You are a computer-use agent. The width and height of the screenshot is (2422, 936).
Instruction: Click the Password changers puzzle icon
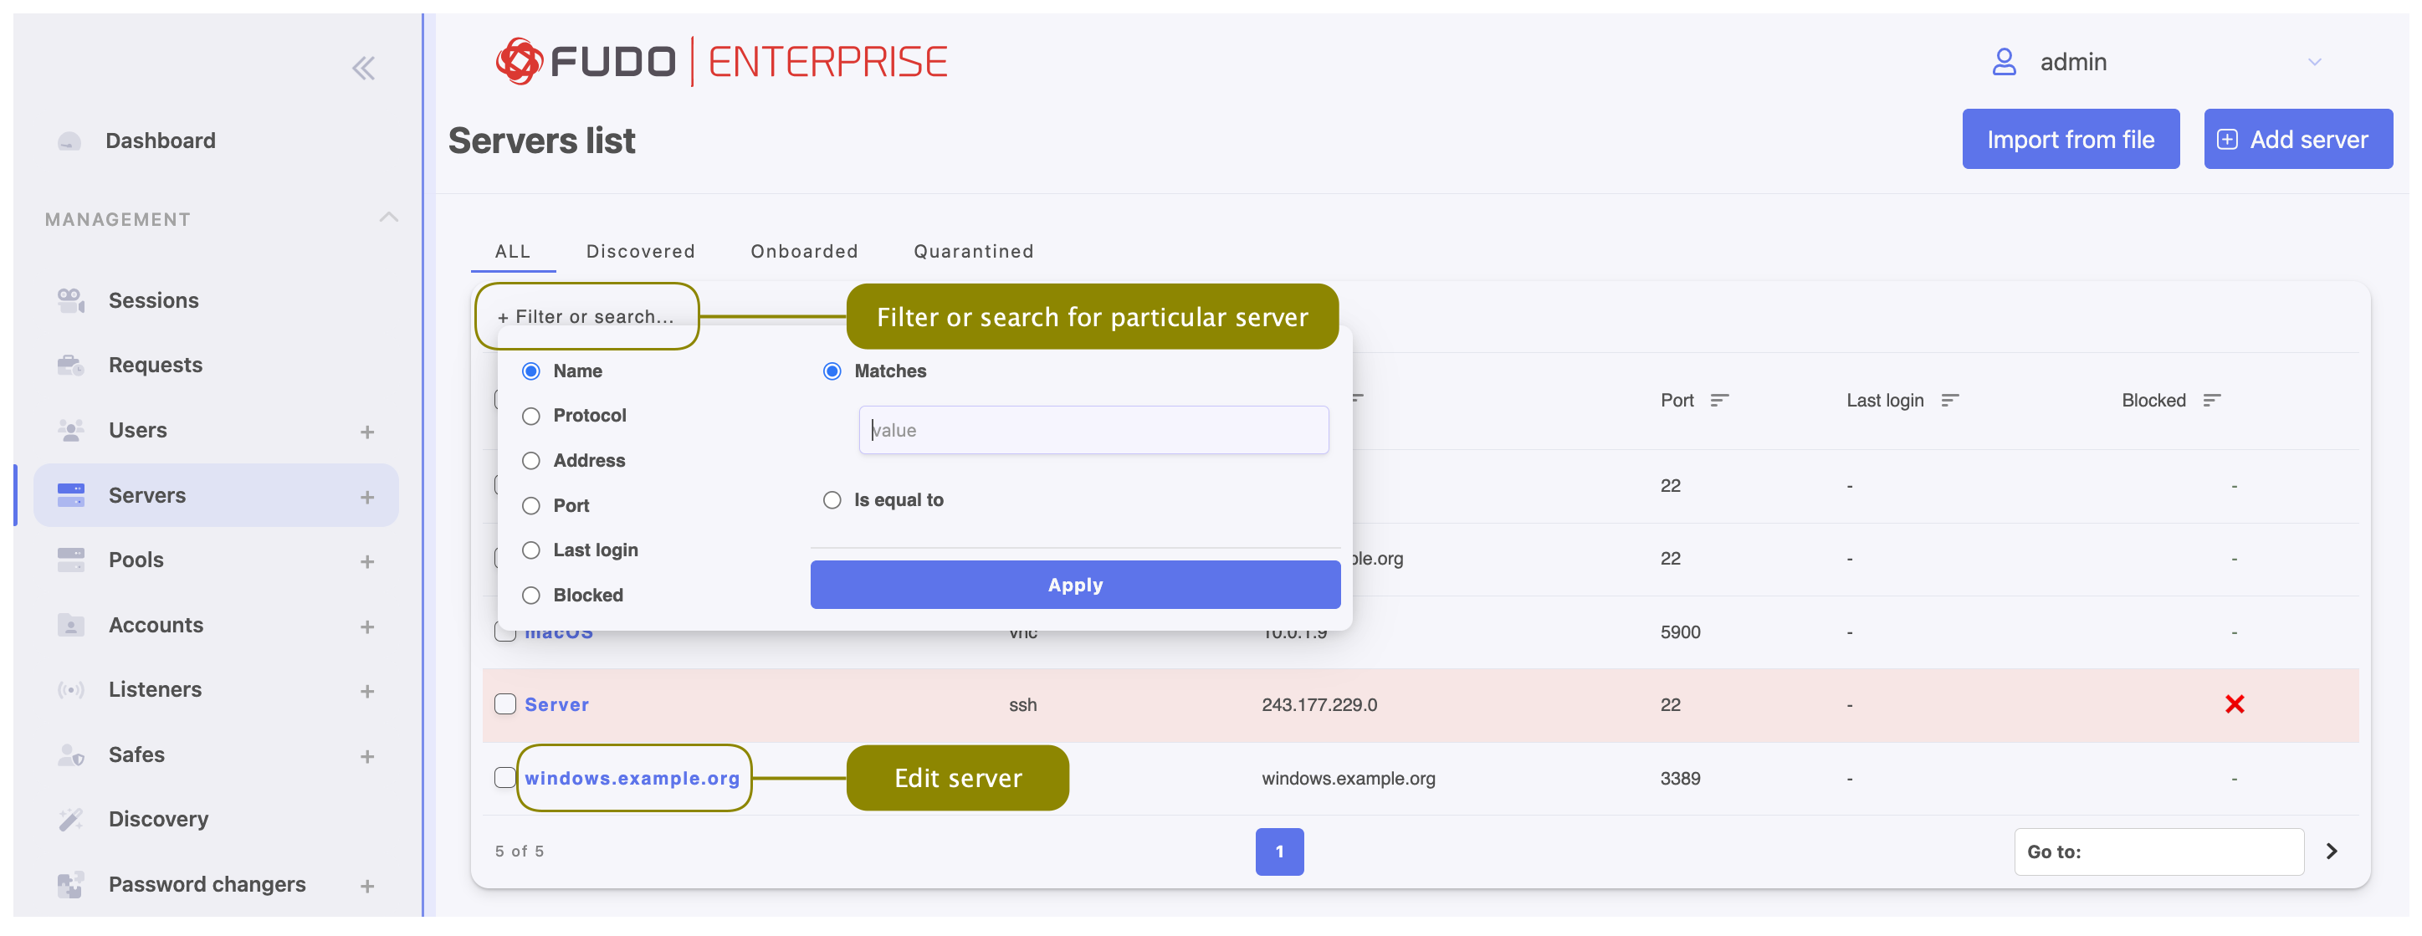point(70,884)
